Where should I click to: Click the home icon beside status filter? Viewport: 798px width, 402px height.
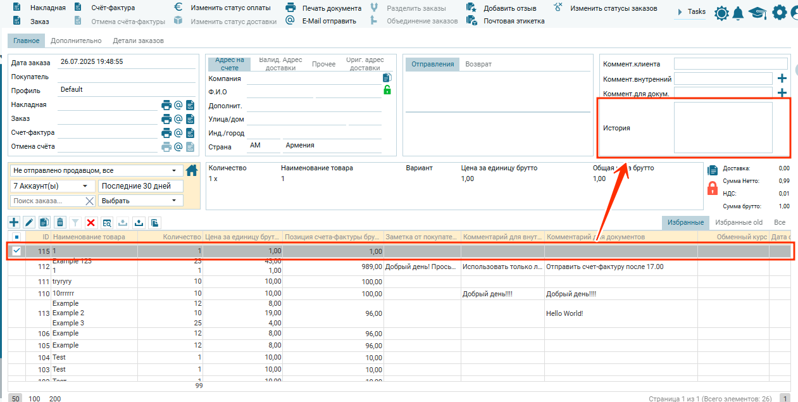click(x=192, y=170)
